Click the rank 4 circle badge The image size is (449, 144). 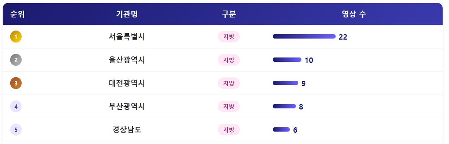16,106
